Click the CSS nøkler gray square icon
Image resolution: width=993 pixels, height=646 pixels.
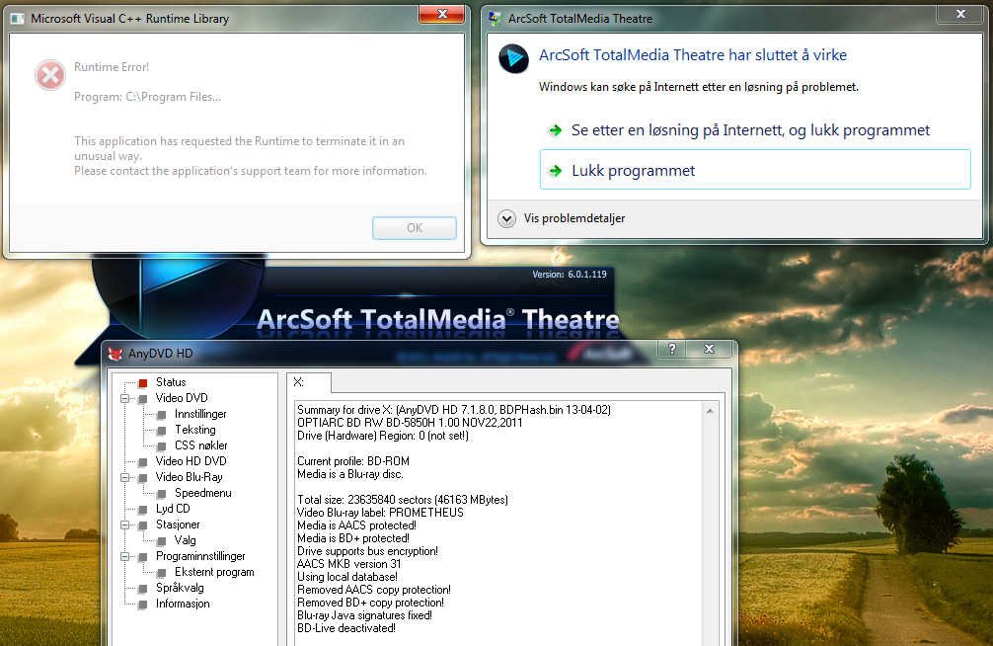click(162, 446)
